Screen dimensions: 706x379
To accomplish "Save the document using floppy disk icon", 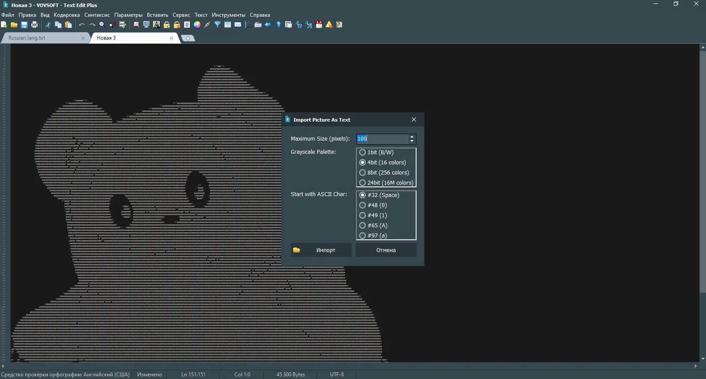I will [24, 25].
